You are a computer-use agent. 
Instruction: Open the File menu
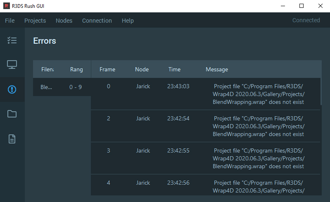[x=9, y=21]
